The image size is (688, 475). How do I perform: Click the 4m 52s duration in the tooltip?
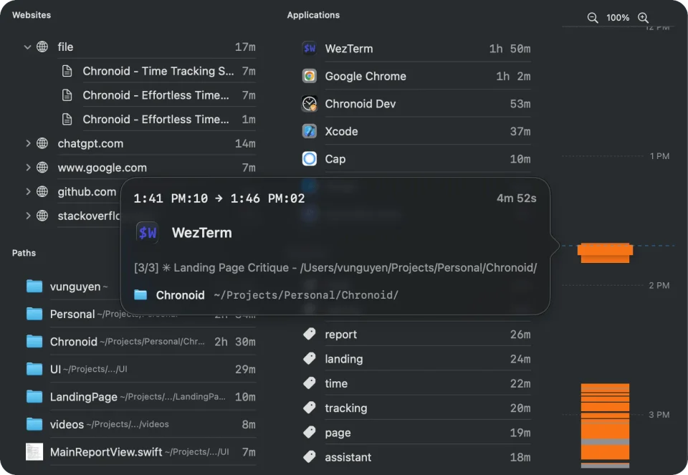point(517,198)
